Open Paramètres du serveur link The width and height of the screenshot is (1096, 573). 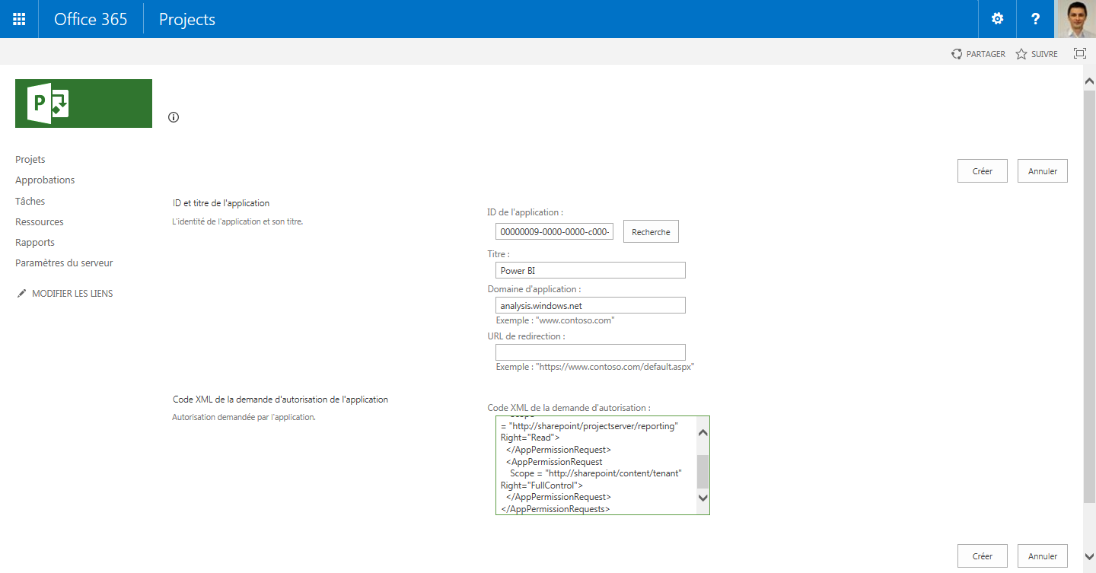[x=64, y=263]
